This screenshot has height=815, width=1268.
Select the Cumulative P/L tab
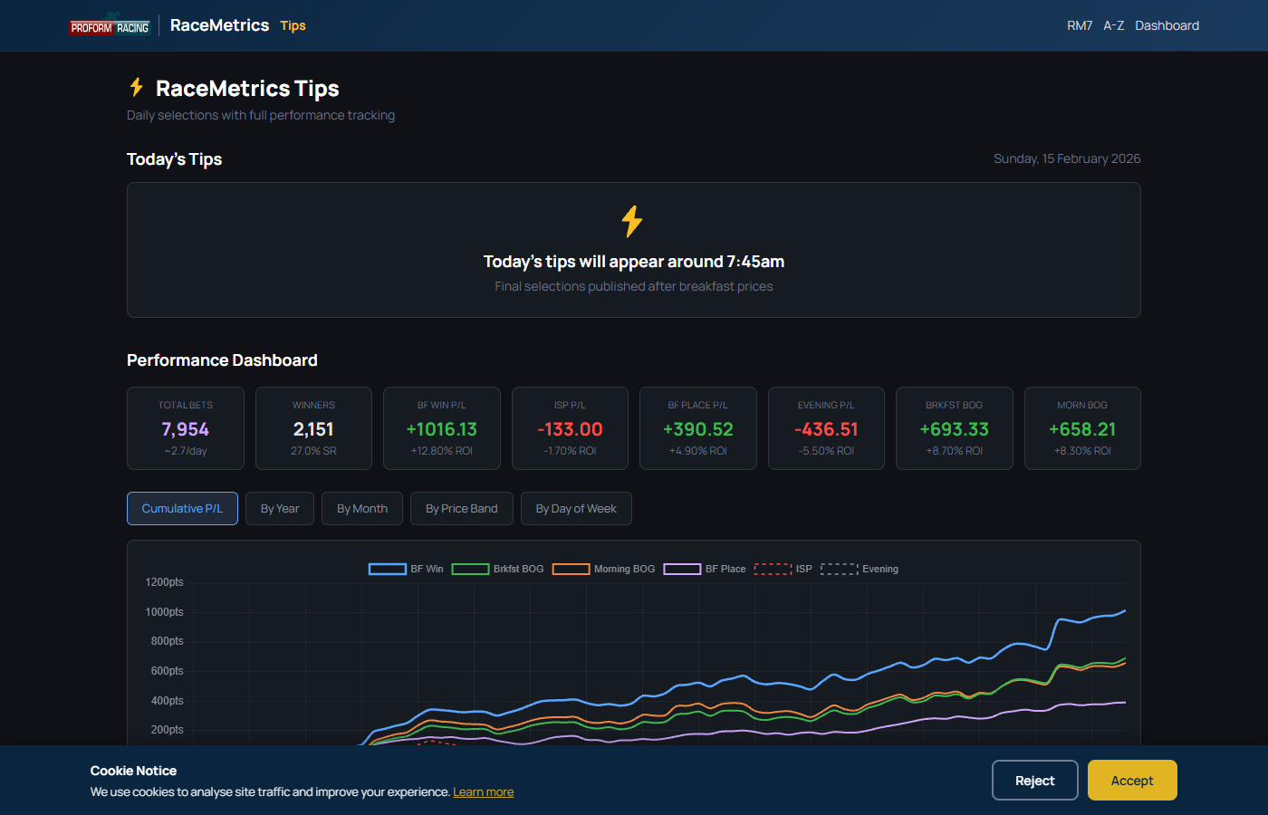182,508
